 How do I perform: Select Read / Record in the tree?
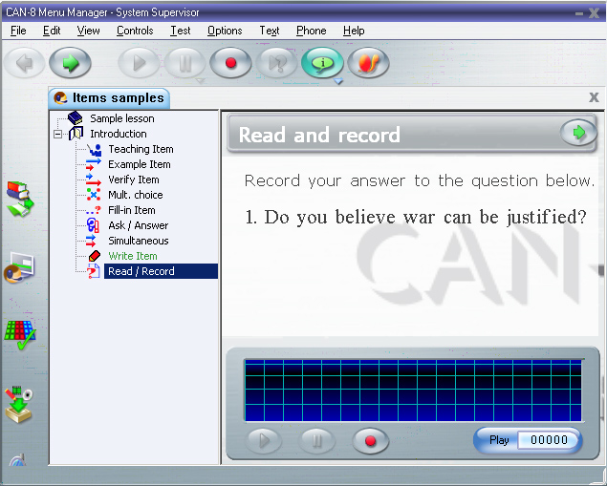coord(161,271)
